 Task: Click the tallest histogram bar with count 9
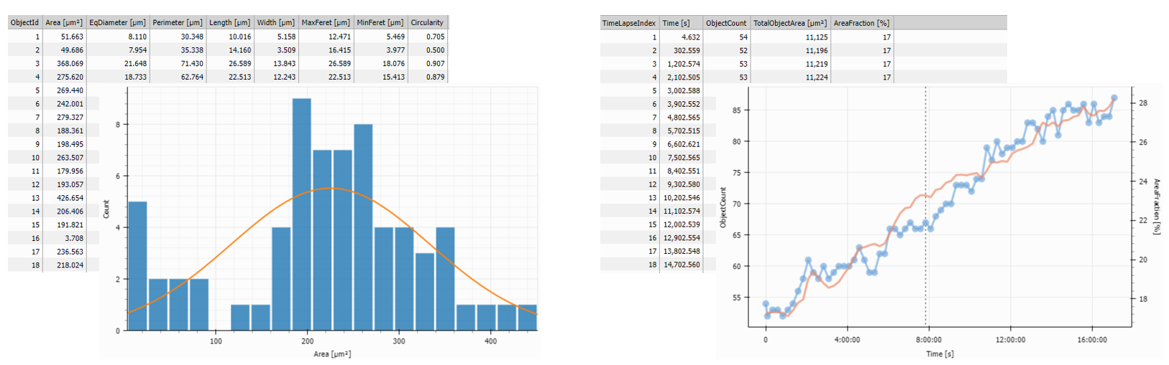[302, 215]
